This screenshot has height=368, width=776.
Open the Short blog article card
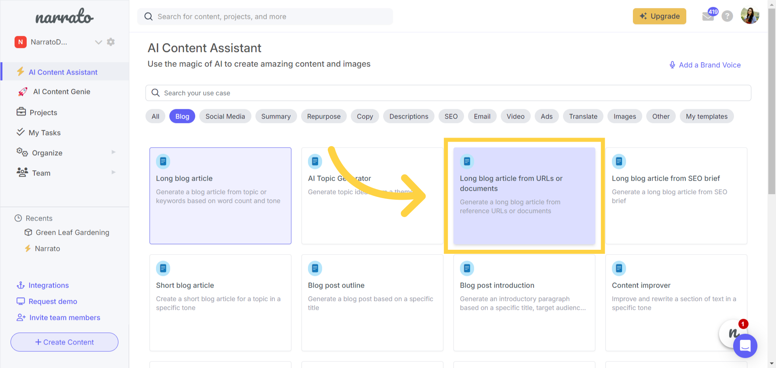pos(220,303)
